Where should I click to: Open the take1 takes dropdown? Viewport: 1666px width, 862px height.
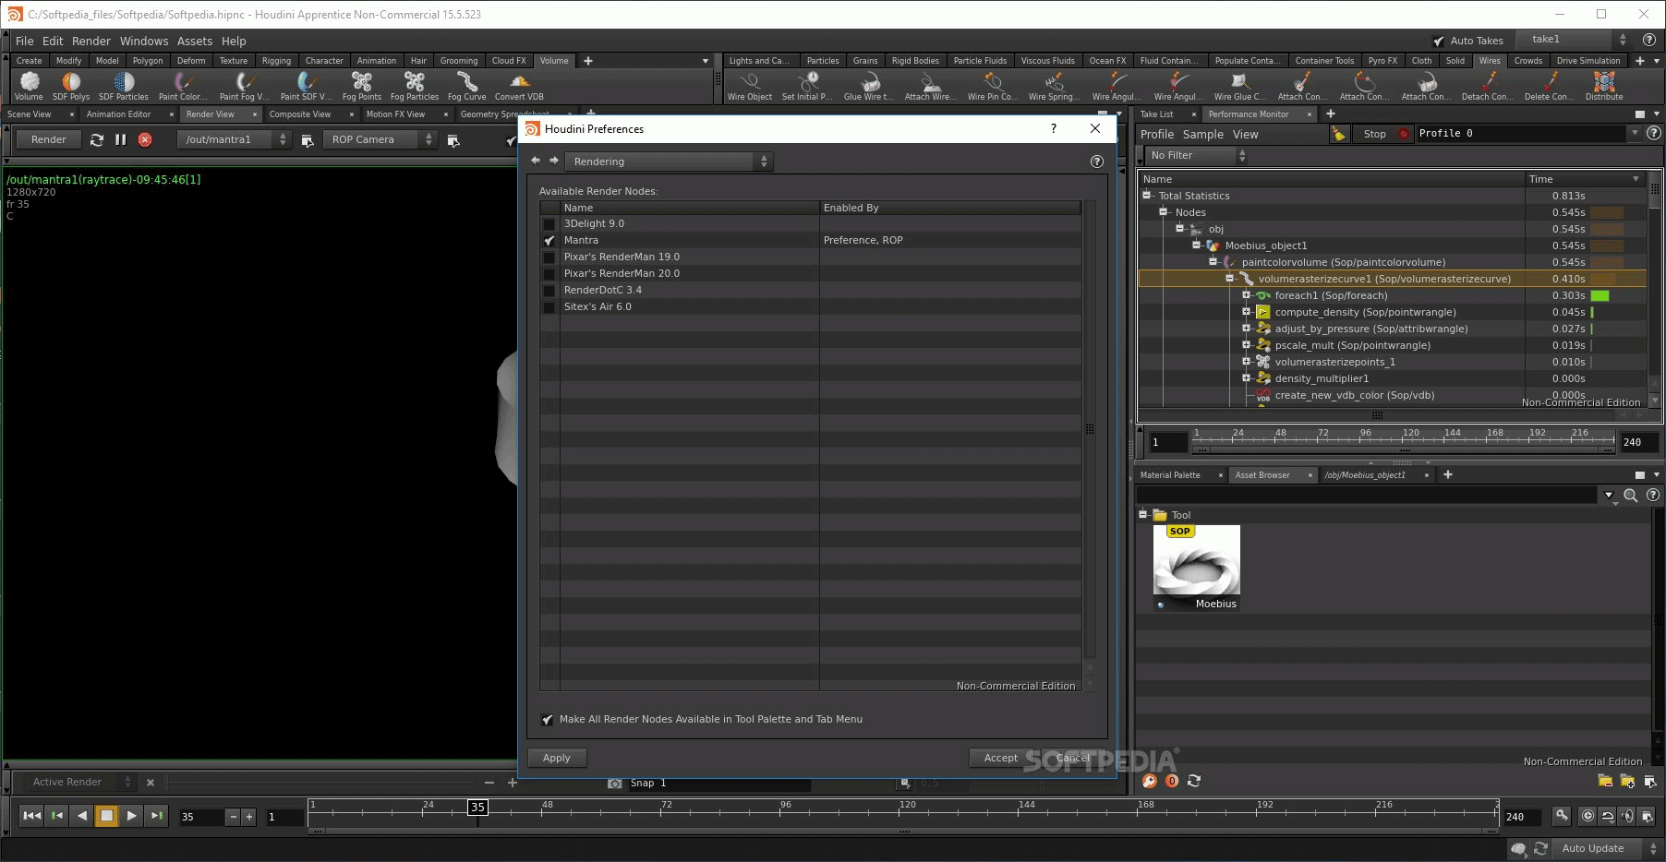pos(1575,40)
